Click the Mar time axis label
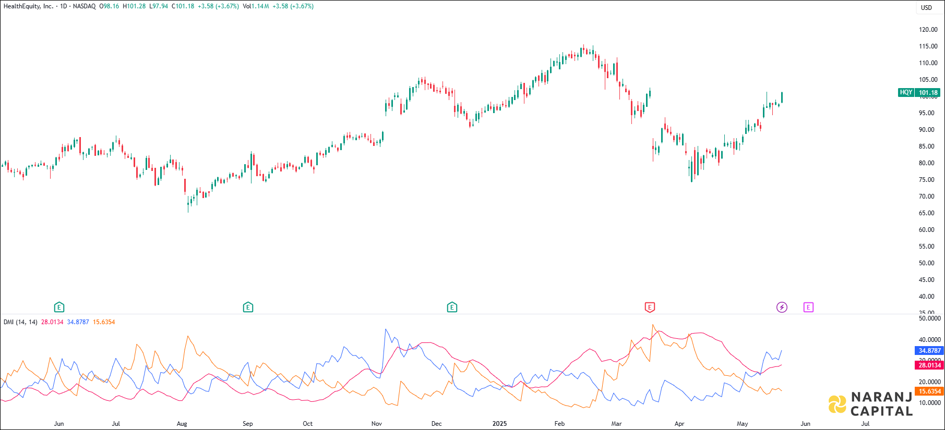 [x=617, y=424]
